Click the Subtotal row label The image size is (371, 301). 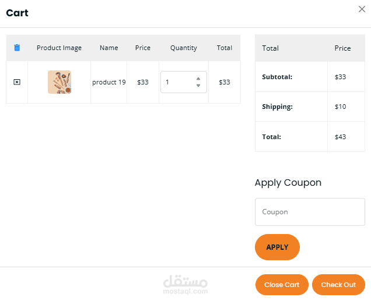click(x=277, y=77)
